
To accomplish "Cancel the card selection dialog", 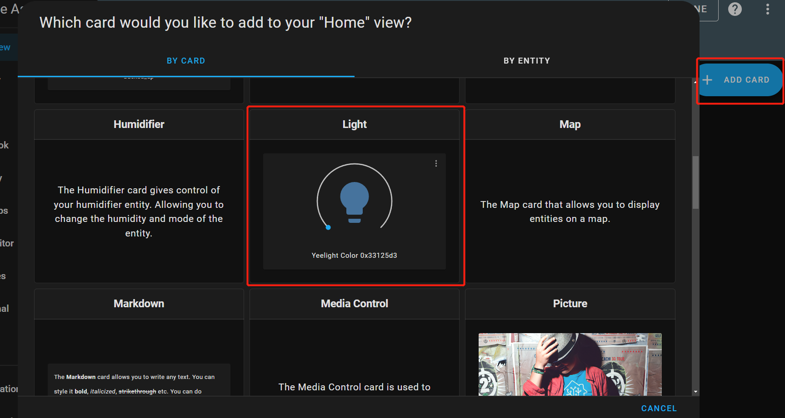I will [x=659, y=408].
